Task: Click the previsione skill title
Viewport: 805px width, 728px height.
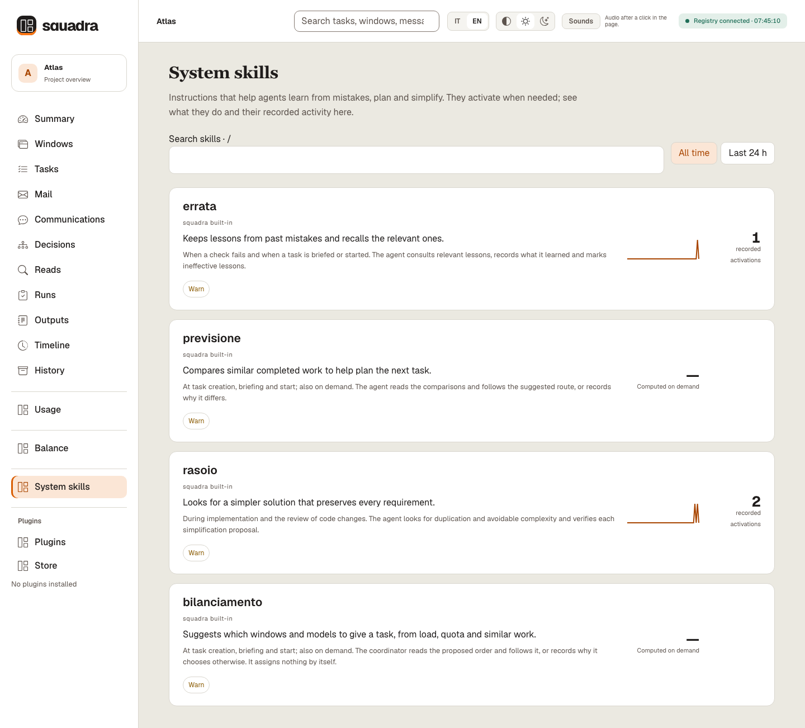Action: click(x=212, y=338)
